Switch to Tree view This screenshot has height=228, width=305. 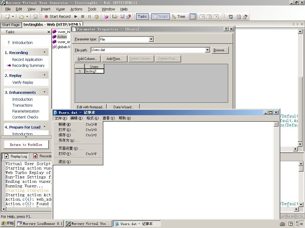[179, 17]
